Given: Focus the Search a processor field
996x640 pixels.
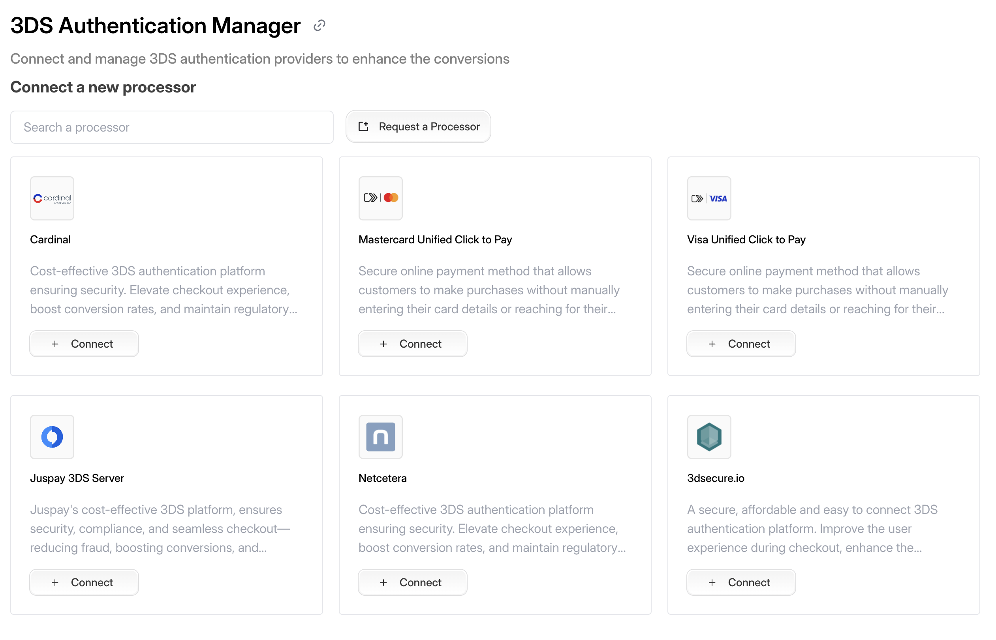Looking at the screenshot, I should [x=171, y=127].
